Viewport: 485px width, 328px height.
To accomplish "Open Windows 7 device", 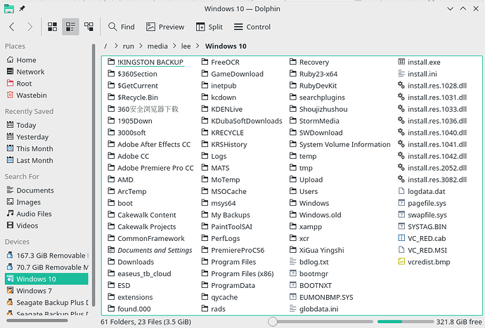I will pyautogui.click(x=46, y=291).
